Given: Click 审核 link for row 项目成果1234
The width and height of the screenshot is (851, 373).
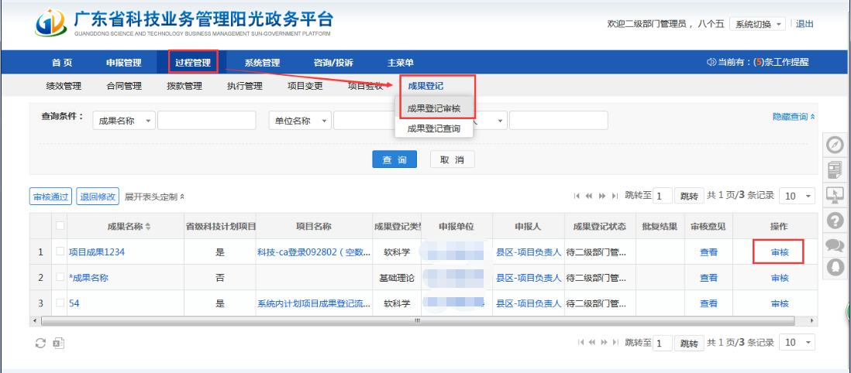Looking at the screenshot, I should (779, 252).
